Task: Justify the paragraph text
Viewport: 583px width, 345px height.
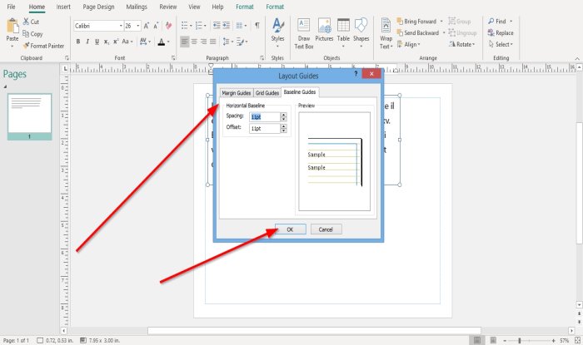Action: [212, 42]
